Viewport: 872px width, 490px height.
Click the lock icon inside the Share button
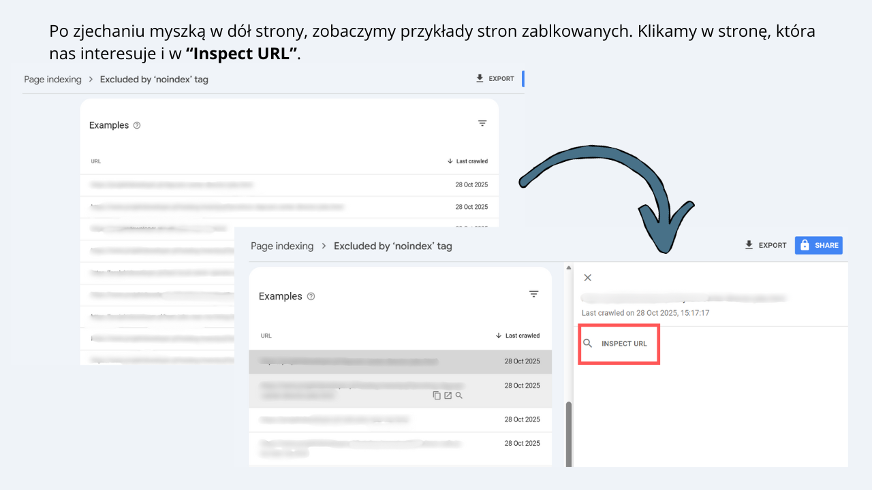[804, 245]
